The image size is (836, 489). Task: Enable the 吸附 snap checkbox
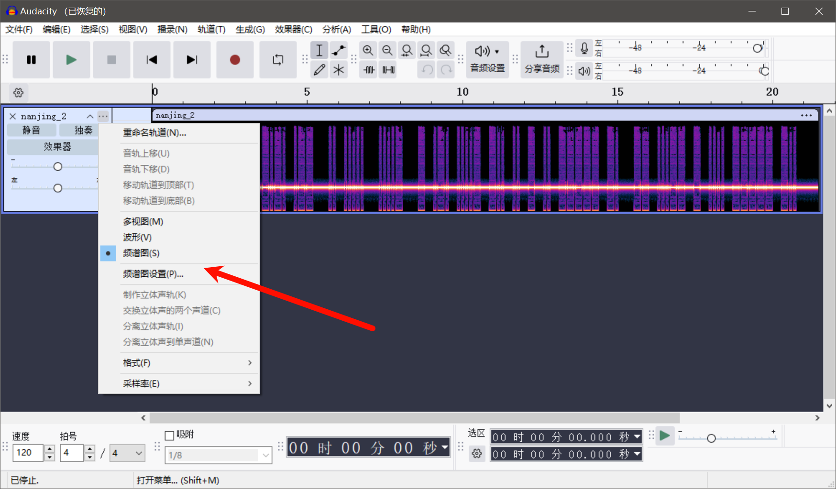click(x=169, y=435)
